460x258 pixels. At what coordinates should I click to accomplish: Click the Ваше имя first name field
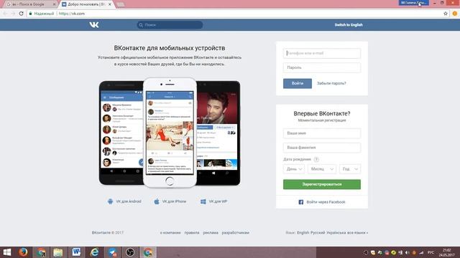click(322, 133)
